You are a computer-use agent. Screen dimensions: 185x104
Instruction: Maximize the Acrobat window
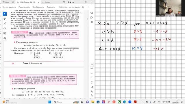86,2
